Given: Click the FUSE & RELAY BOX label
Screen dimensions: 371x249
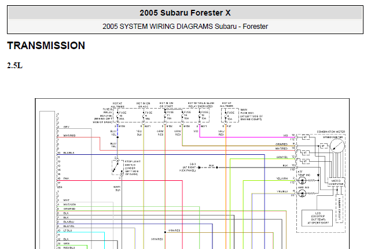Looking at the screenshot, I should (102, 116).
